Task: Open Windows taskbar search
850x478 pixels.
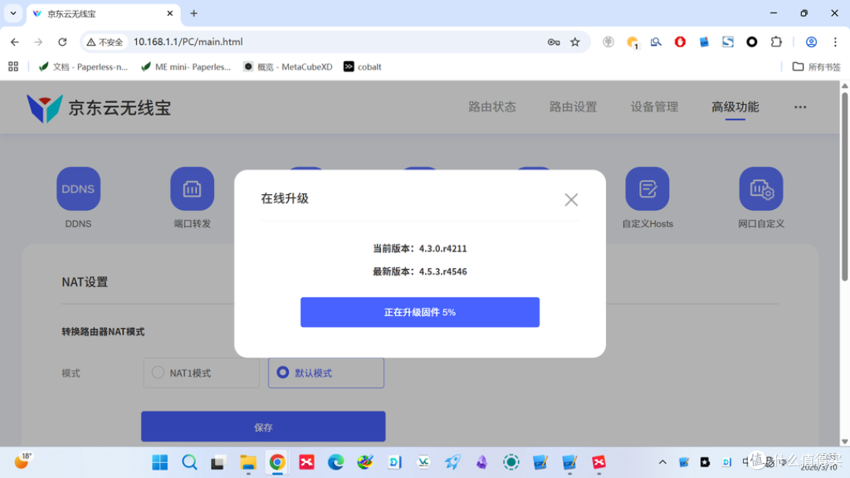Action: click(189, 462)
